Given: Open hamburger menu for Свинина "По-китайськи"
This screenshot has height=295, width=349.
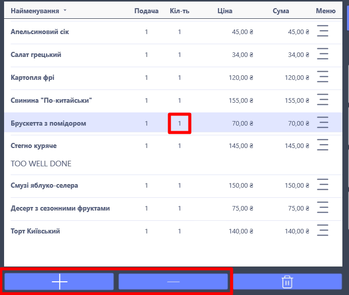Looking at the screenshot, I should [323, 101].
